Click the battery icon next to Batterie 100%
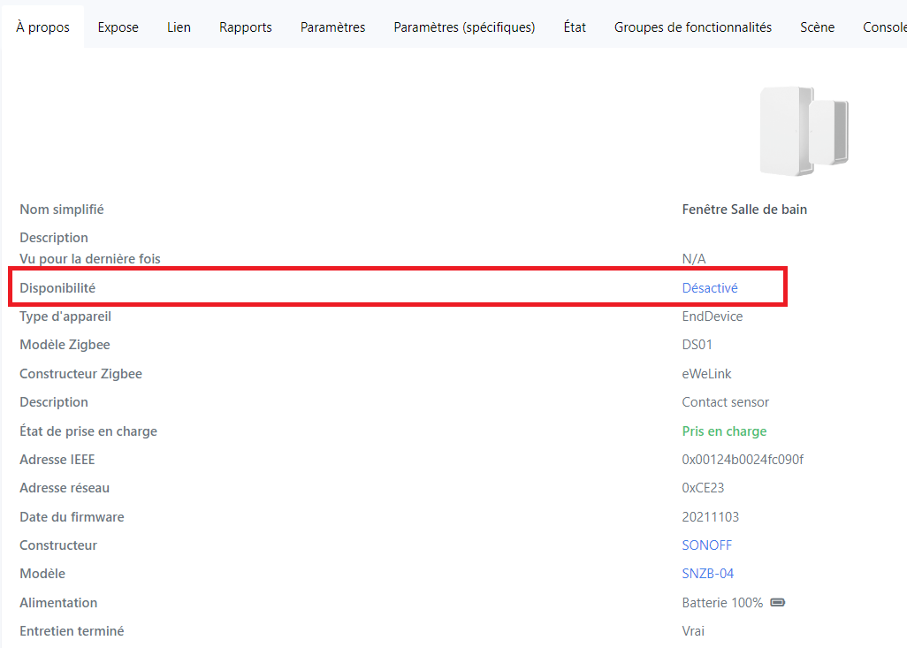The height and width of the screenshot is (648, 907). [777, 603]
